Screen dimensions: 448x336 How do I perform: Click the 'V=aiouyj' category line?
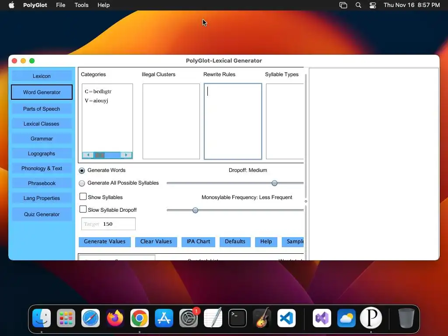[96, 101]
